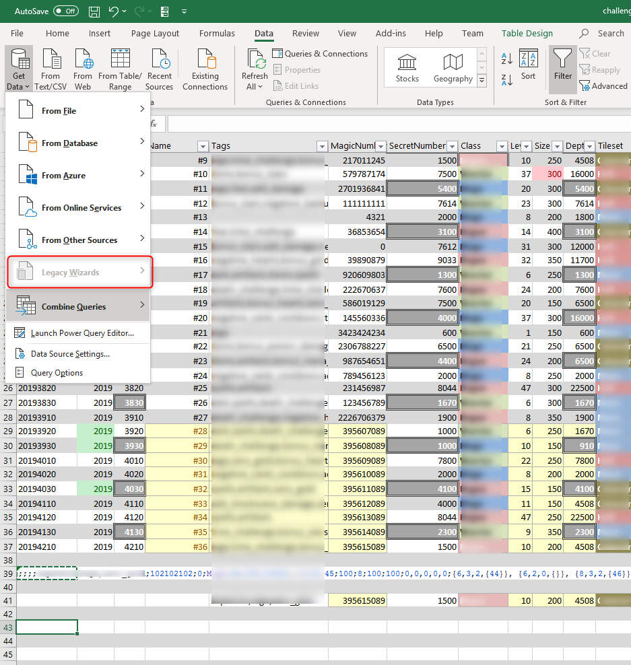This screenshot has height=665, width=631.
Task: Select highlighted Size cell 300 in row #10
Action: [547, 174]
